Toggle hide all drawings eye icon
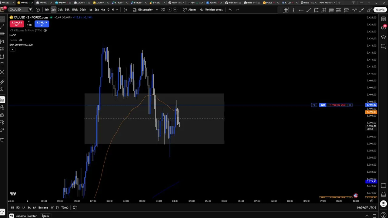 2,122
